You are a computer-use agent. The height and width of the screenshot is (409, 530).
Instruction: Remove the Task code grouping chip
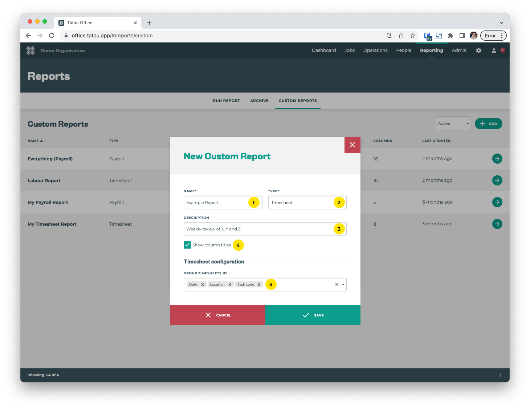[259, 284]
